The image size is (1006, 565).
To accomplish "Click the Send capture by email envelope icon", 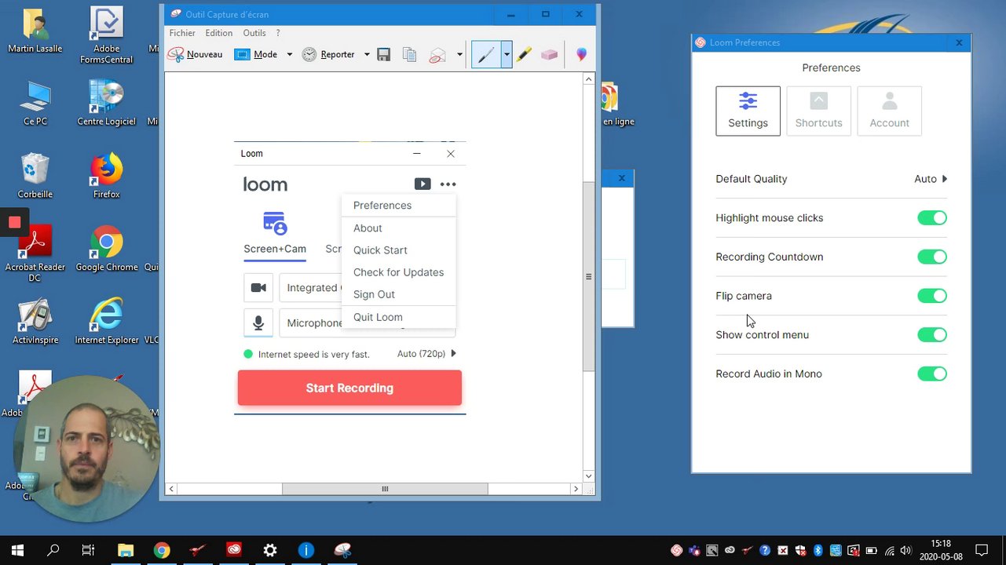I will pos(437,54).
